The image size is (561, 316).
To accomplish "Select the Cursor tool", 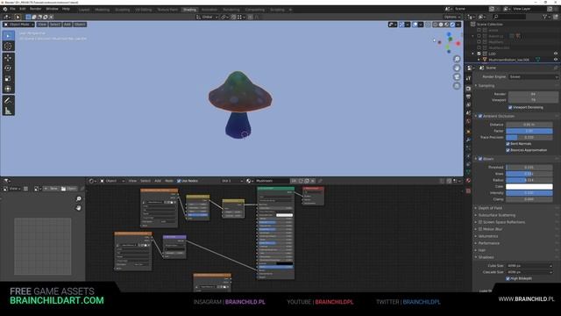I will point(8,47).
